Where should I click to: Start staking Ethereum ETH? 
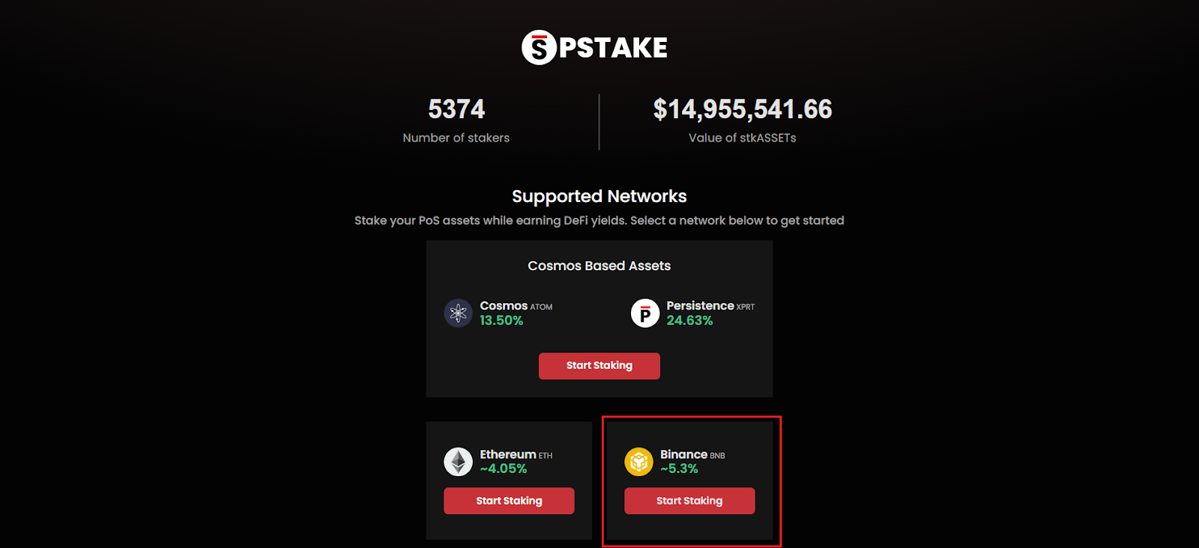(x=509, y=501)
